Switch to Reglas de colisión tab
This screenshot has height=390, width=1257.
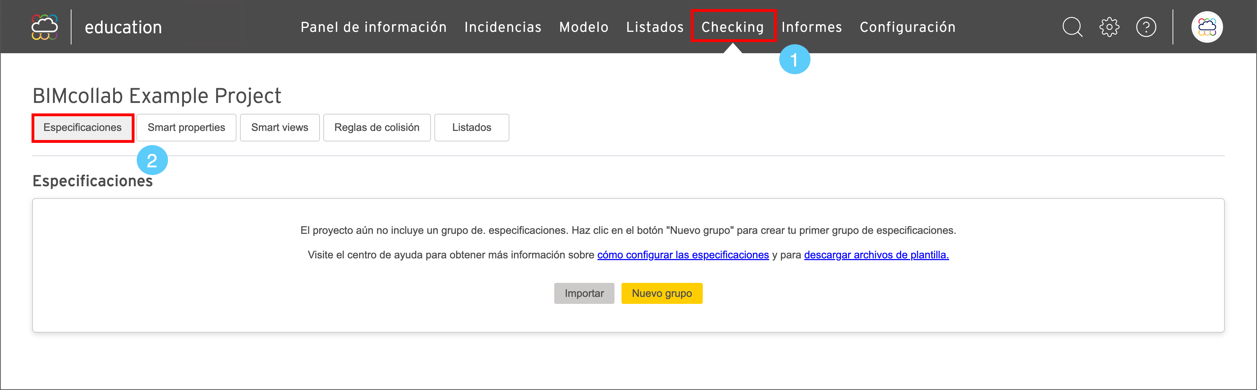click(377, 128)
